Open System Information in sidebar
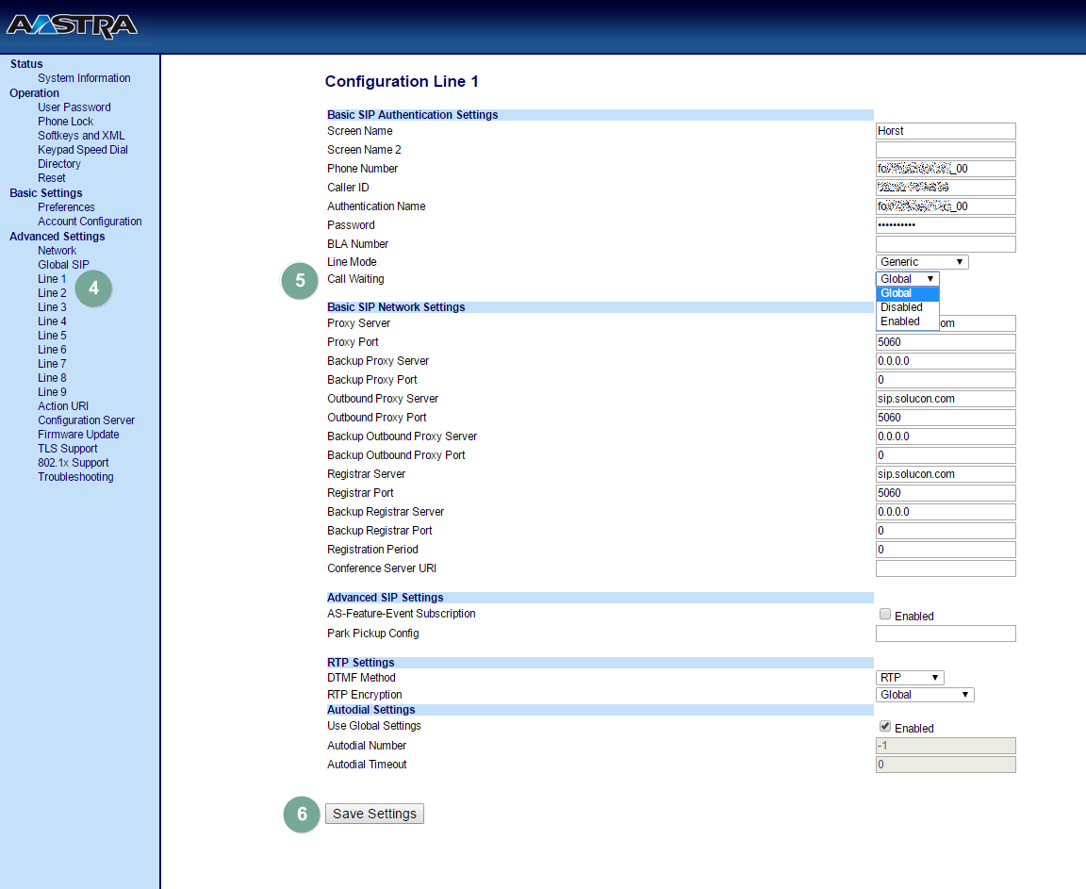Image resolution: width=1086 pixels, height=889 pixels. (84, 78)
